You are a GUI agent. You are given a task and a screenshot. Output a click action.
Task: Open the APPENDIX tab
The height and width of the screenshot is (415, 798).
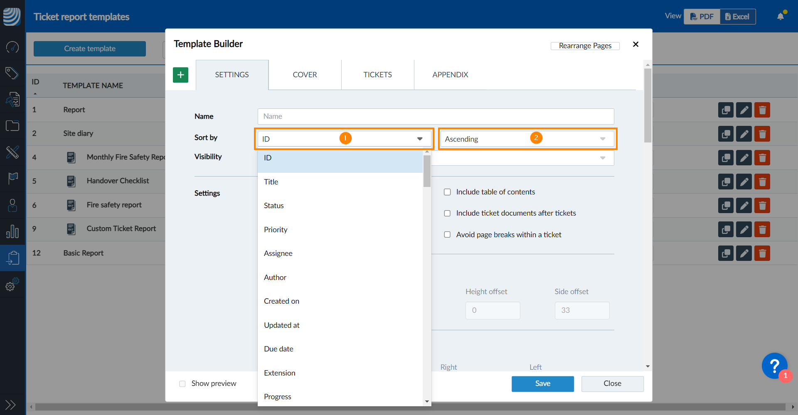(450, 74)
